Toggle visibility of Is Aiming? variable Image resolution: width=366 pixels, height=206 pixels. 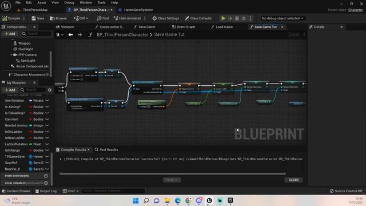pyautogui.click(x=47, y=107)
